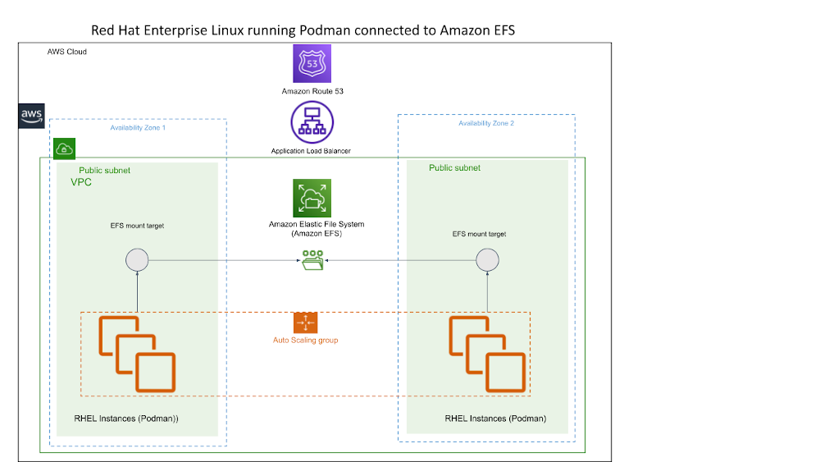Select the EFS file share folder icon
The width and height of the screenshot is (820, 462).
click(x=312, y=260)
